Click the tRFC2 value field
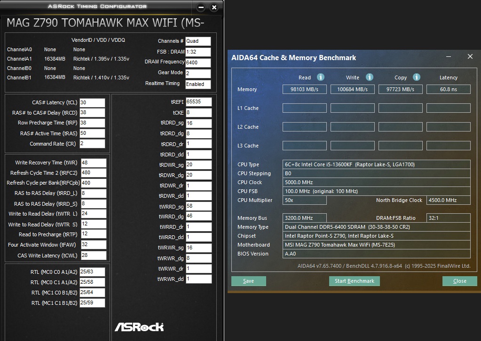The height and width of the screenshot is (341, 481). (94, 173)
